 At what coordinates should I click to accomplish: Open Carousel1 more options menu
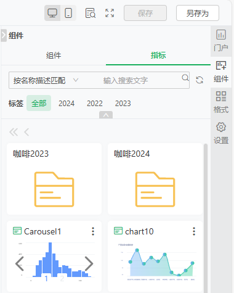[x=93, y=231]
